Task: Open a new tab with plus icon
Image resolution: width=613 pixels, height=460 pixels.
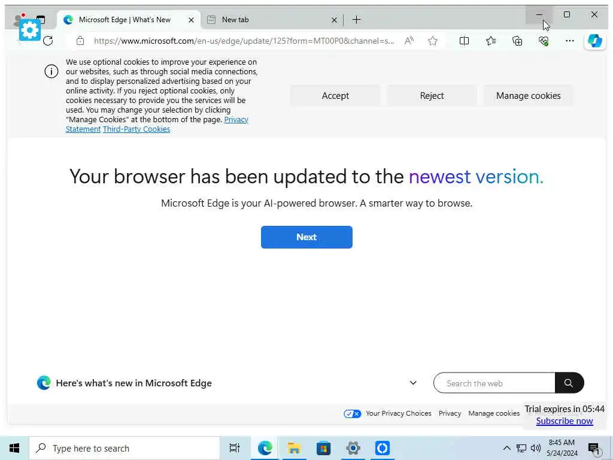Action: point(356,20)
